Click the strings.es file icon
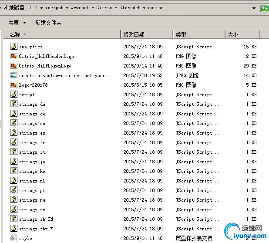The height and width of the screenshot is (243, 269). pos(14,133)
